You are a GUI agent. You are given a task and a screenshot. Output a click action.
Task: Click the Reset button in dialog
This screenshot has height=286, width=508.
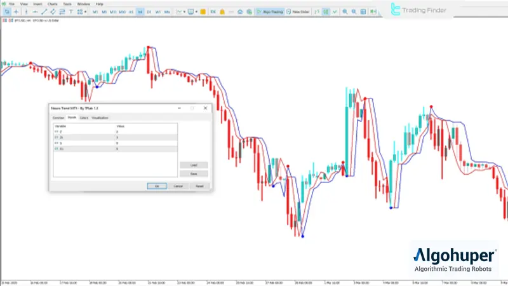(199, 186)
